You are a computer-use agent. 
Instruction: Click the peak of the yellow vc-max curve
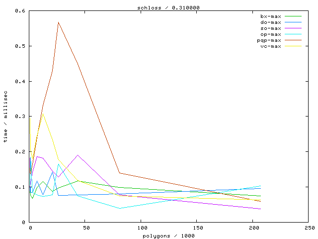point(43,114)
